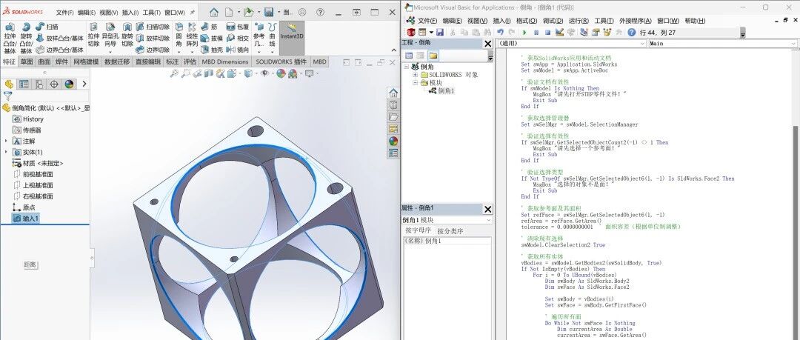Switch to MBD Dimensions tab
The height and width of the screenshot is (340, 800).
click(225, 61)
